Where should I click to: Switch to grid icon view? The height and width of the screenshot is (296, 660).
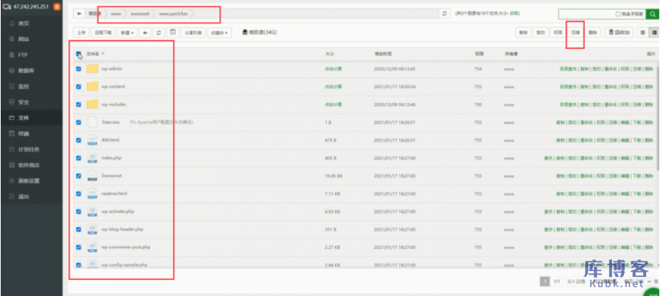(642, 32)
